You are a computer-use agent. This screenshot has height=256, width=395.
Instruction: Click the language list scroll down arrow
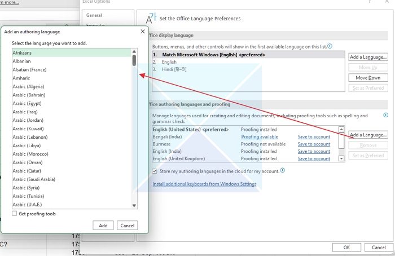tap(134, 205)
